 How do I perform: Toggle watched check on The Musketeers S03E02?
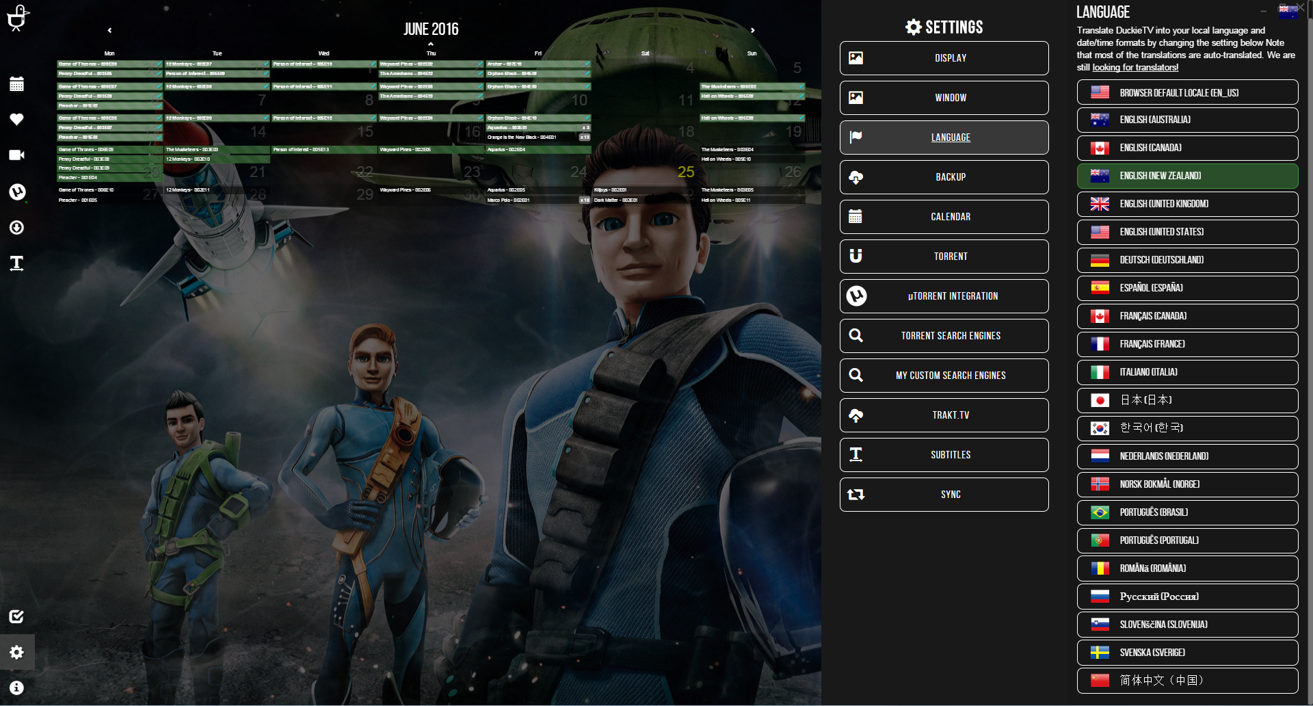(x=801, y=87)
